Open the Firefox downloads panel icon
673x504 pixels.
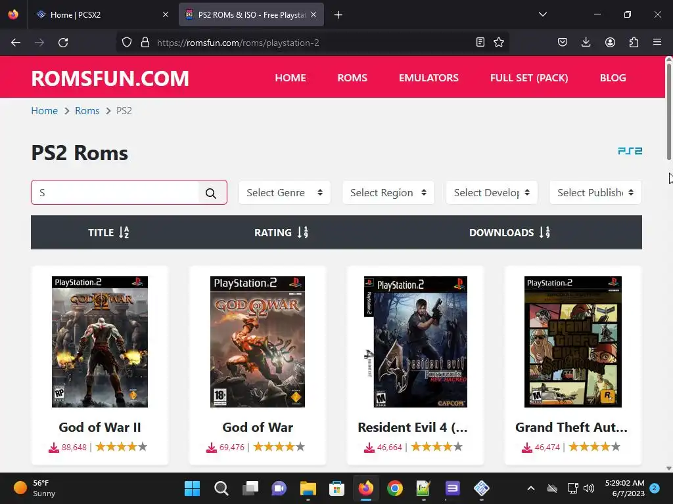click(x=586, y=42)
